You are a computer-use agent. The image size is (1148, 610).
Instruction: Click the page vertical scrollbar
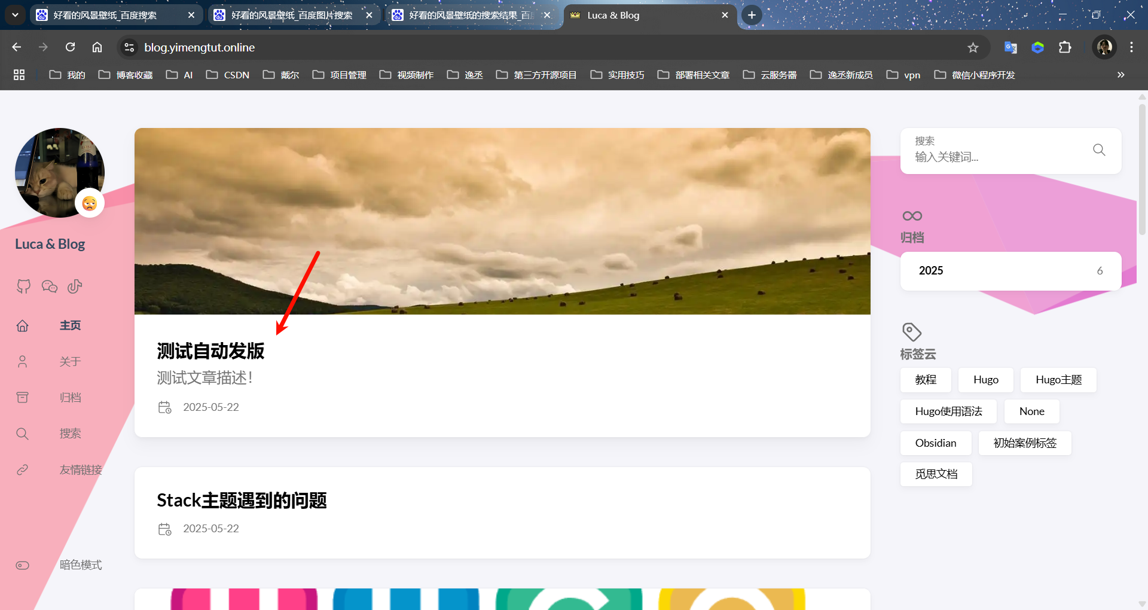pyautogui.click(x=1142, y=170)
